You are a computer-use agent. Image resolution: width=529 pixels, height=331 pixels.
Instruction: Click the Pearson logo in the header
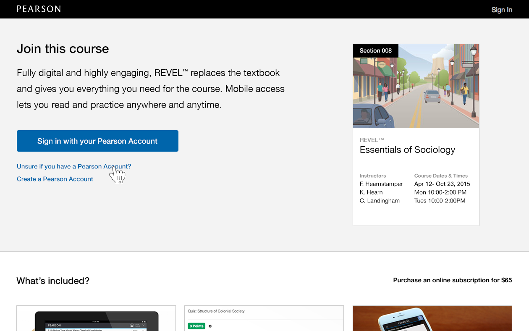tap(39, 9)
